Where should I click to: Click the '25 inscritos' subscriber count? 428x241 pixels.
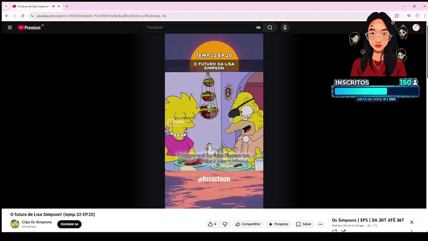pos(29,227)
